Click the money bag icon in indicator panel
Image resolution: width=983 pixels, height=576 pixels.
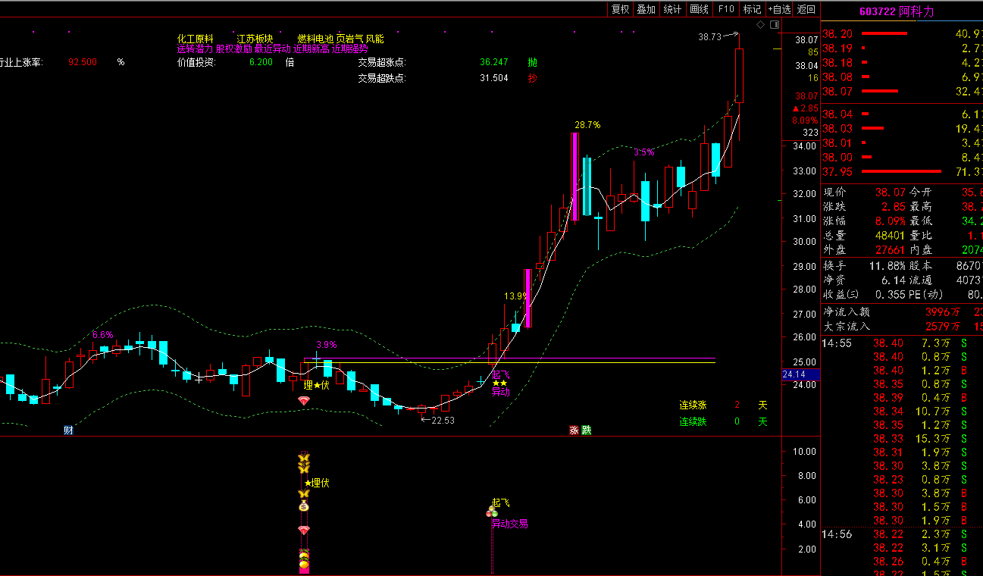[x=304, y=506]
